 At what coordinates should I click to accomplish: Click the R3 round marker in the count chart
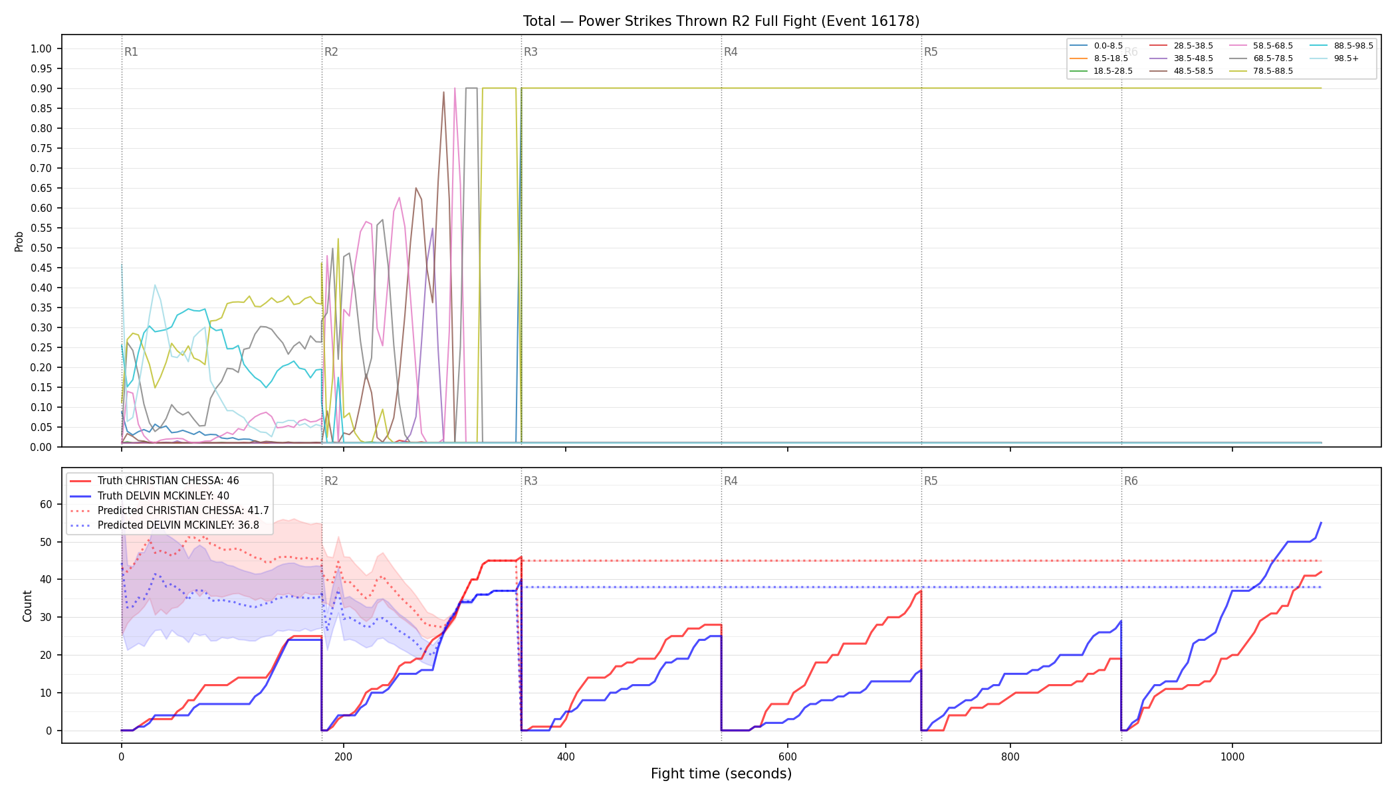click(x=530, y=481)
